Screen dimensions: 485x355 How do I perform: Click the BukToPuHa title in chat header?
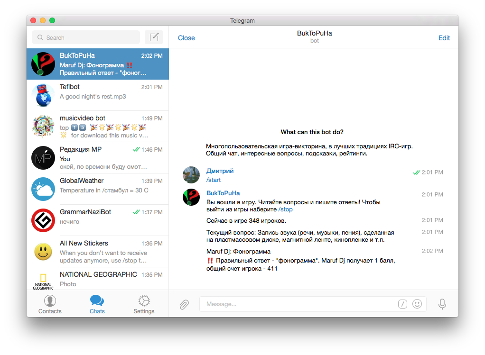tap(314, 33)
